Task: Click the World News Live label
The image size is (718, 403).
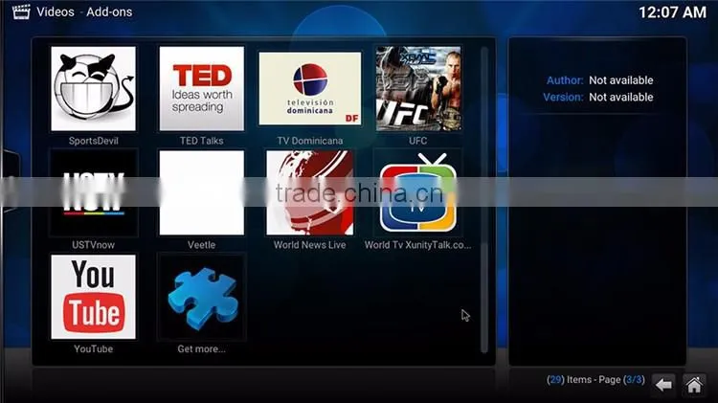Action: point(310,244)
